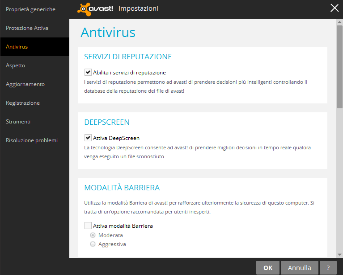
Task: Toggle the Attiva DeepScreen checkbox
Action: pos(88,138)
